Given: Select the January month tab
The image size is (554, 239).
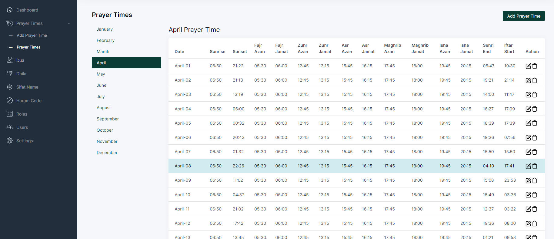Looking at the screenshot, I should click(x=126, y=29).
